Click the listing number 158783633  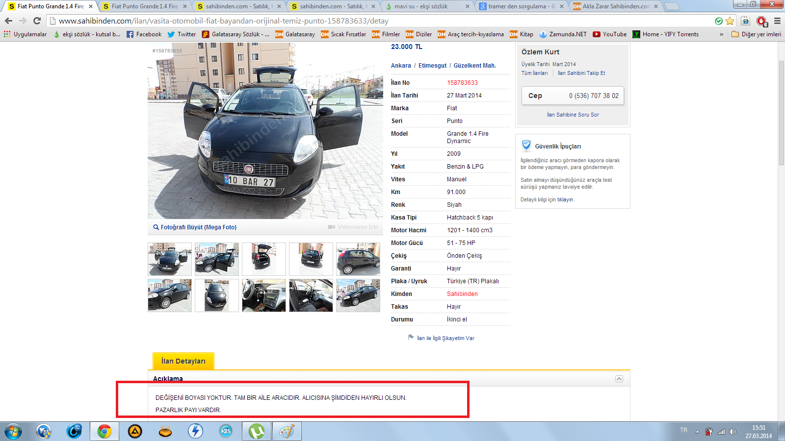(462, 83)
